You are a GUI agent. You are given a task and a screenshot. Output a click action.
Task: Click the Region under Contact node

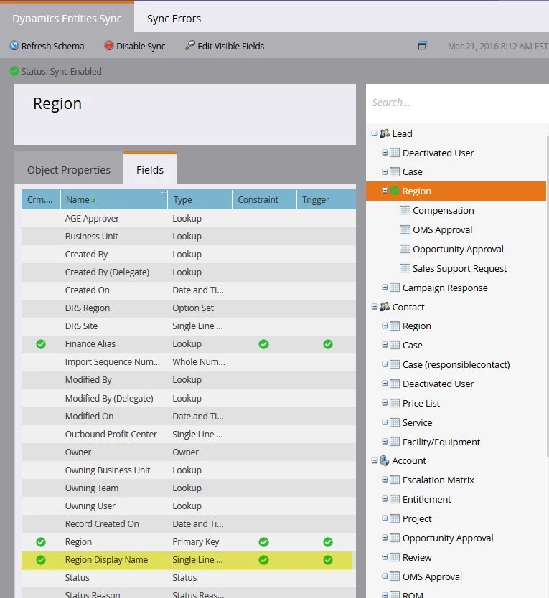(x=416, y=326)
